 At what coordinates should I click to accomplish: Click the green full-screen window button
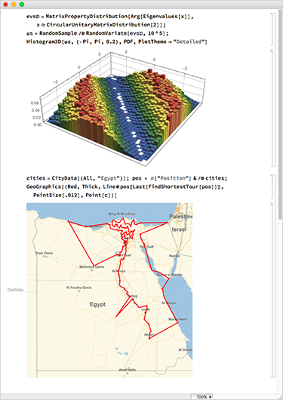[x=22, y=5]
